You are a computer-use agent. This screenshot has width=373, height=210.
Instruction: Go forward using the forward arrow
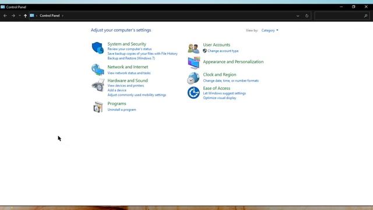(13, 16)
